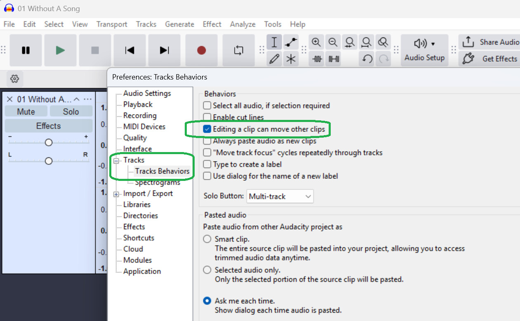Open track settings gear icon

tap(15, 78)
